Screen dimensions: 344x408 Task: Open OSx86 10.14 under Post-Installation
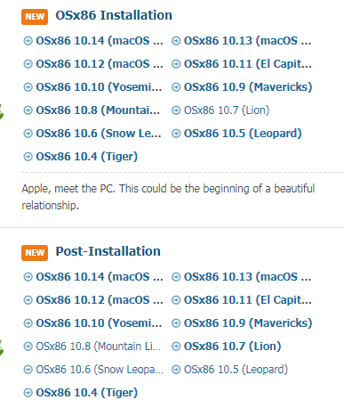pos(100,277)
